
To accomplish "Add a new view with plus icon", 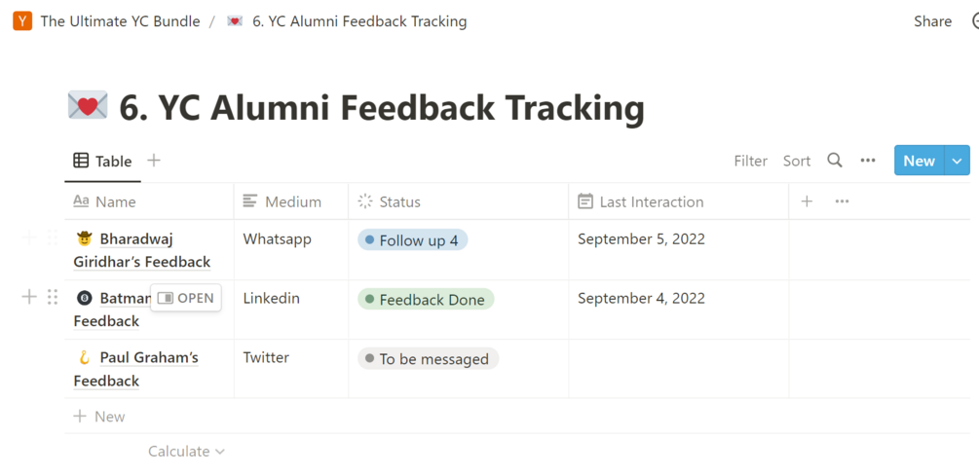I will [154, 161].
